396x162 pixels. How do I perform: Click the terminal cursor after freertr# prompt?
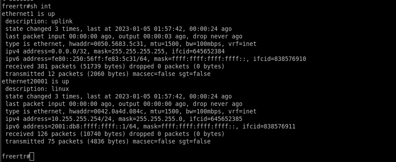click(x=32, y=156)
